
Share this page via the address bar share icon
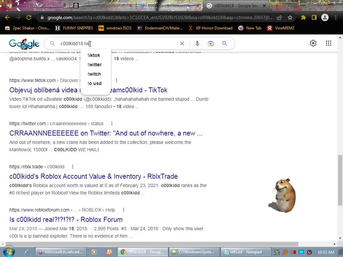tap(279, 17)
